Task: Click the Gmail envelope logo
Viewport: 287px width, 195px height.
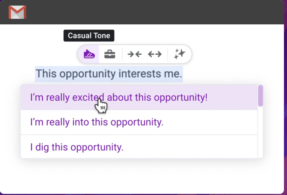Action: pyautogui.click(x=17, y=12)
